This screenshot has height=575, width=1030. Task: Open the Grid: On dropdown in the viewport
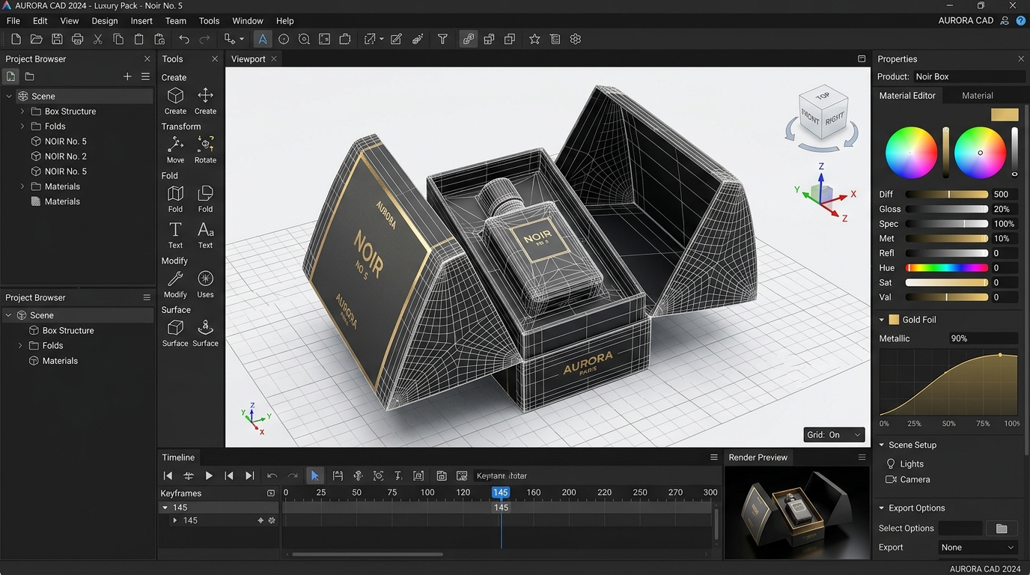click(x=834, y=435)
